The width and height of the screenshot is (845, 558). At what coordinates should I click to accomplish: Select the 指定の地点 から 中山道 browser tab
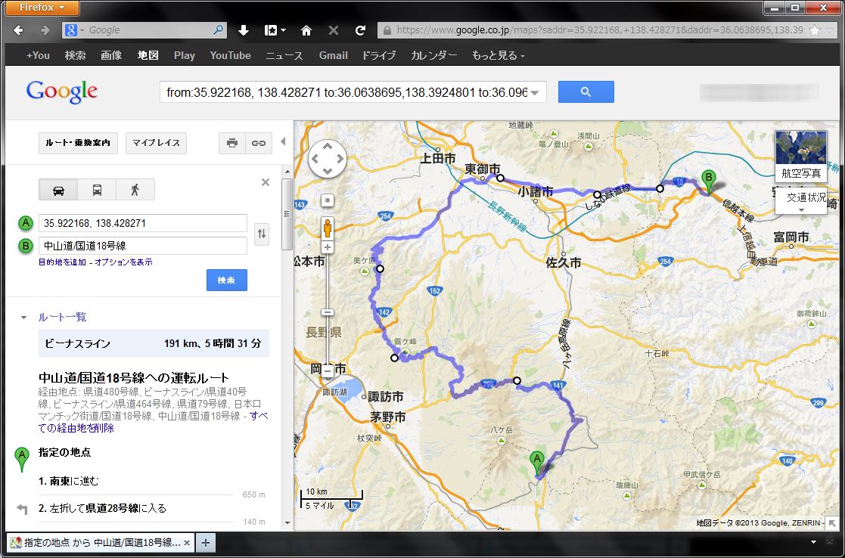click(101, 542)
